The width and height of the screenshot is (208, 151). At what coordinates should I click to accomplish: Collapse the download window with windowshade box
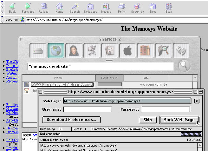[200, 92]
